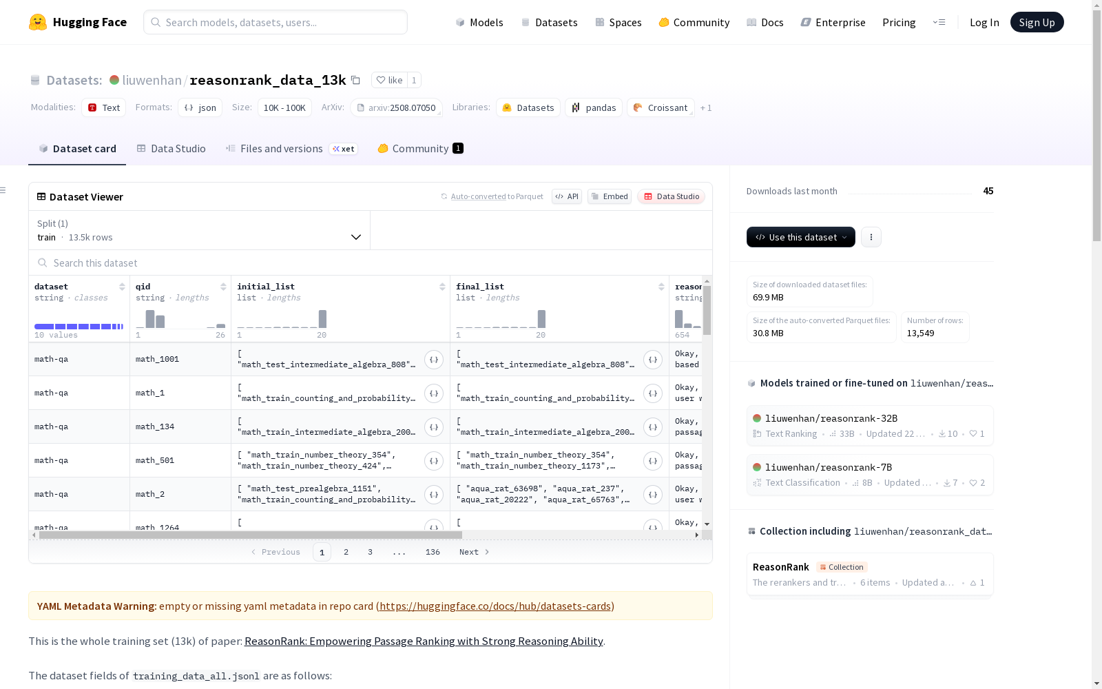This screenshot has height=689, width=1102.
Task: Open the Split train dropdown
Action: tap(199, 230)
